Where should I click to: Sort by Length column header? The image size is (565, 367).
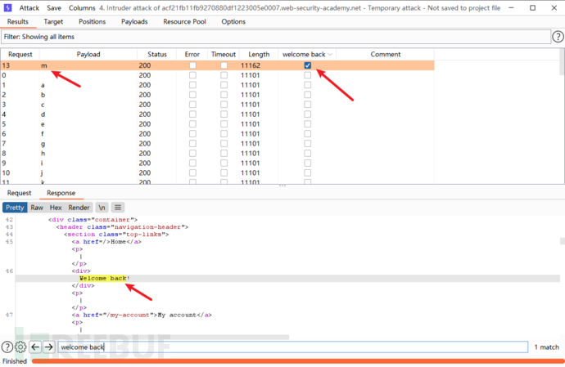259,54
